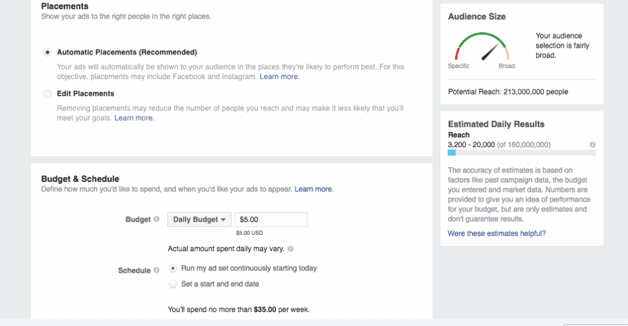Click the 'Broad' label on audience gauge

pos(507,66)
